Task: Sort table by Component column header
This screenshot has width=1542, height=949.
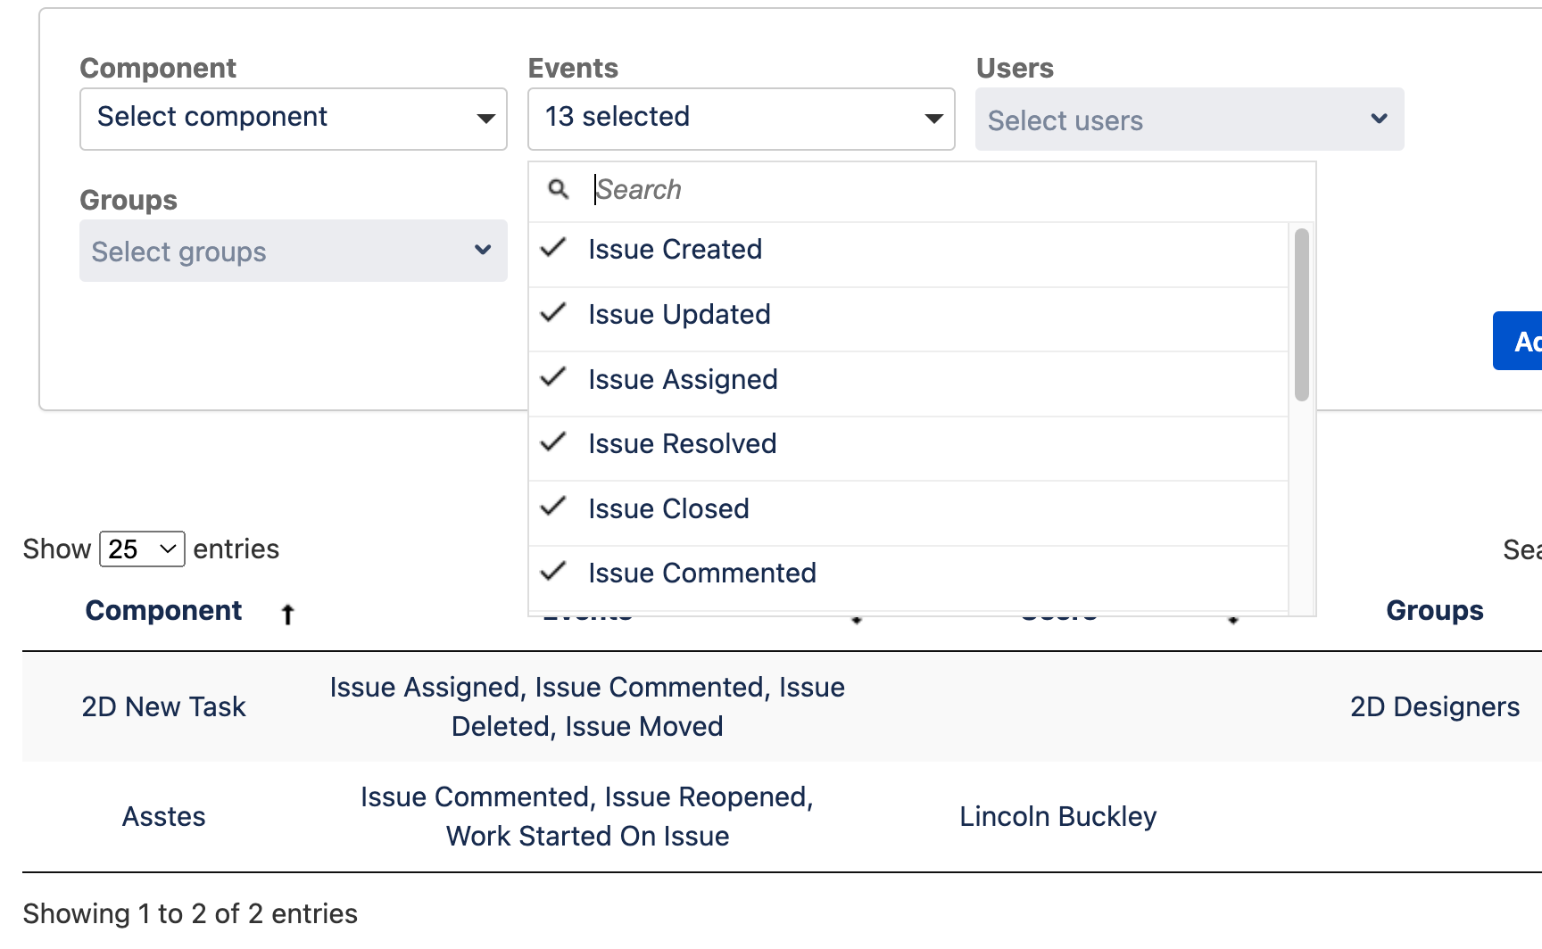Action: tap(164, 611)
